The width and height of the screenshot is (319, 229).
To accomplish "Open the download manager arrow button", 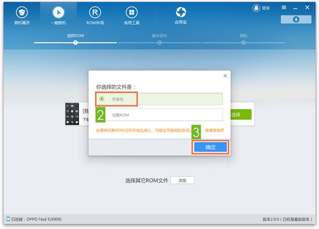I will pos(296,19).
